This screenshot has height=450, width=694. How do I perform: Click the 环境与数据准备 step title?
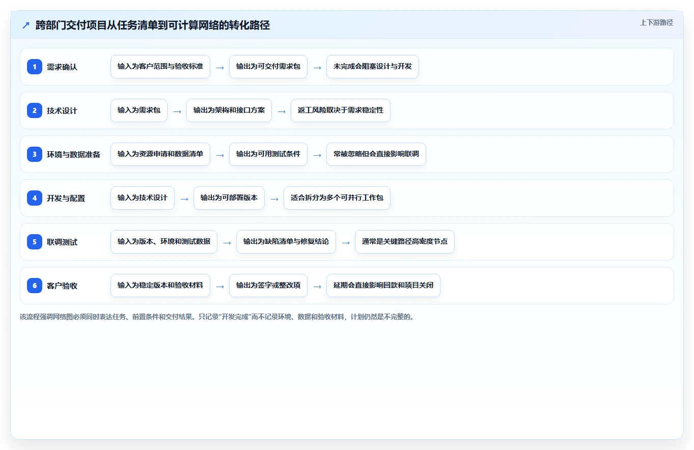coord(73,154)
